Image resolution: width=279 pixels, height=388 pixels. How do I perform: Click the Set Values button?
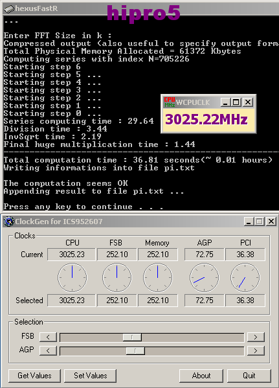90,376
